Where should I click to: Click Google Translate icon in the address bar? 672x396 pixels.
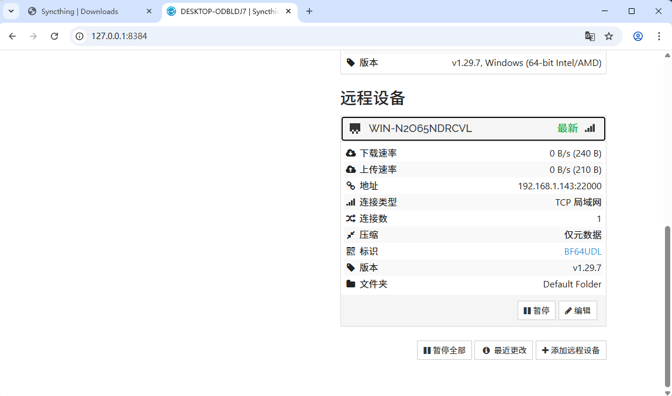pyautogui.click(x=590, y=36)
